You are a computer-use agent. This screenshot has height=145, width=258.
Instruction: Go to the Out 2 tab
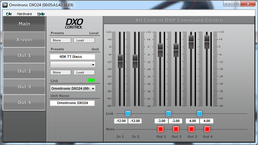click(24, 71)
